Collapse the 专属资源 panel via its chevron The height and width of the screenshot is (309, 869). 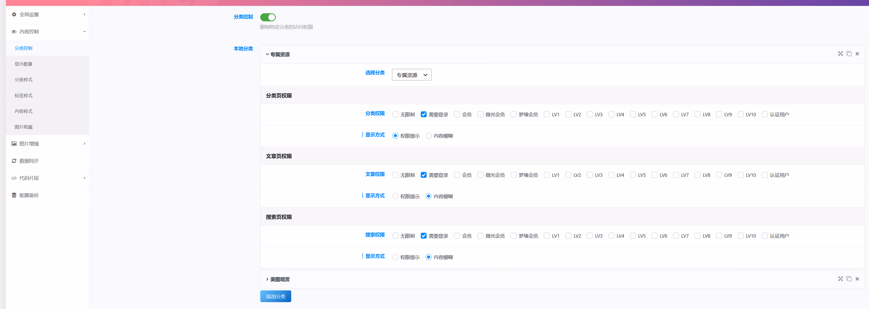(x=267, y=54)
